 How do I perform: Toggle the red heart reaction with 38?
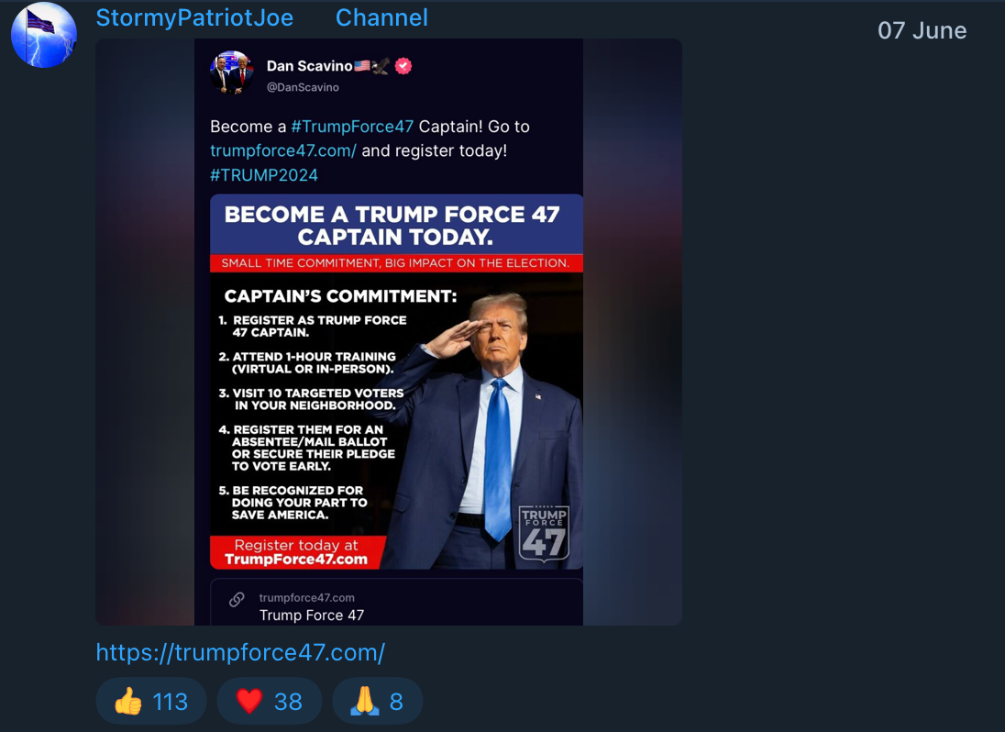pos(269,702)
